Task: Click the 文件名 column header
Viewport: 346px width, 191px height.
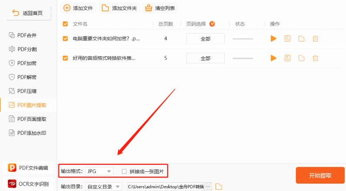Action: pos(80,24)
